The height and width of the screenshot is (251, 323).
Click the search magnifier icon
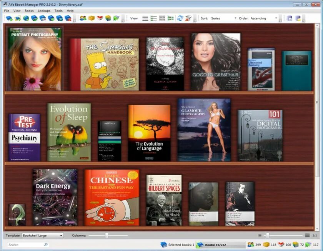click(x=46, y=244)
